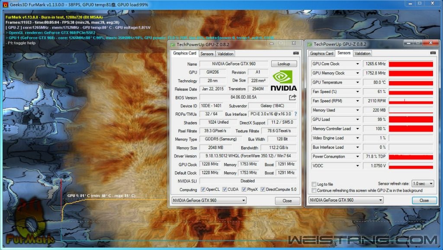Screen dimensions: 443x250
Task: Save the BIOS using the arrow icon beside BIOS Version
Action: tap(293, 97)
